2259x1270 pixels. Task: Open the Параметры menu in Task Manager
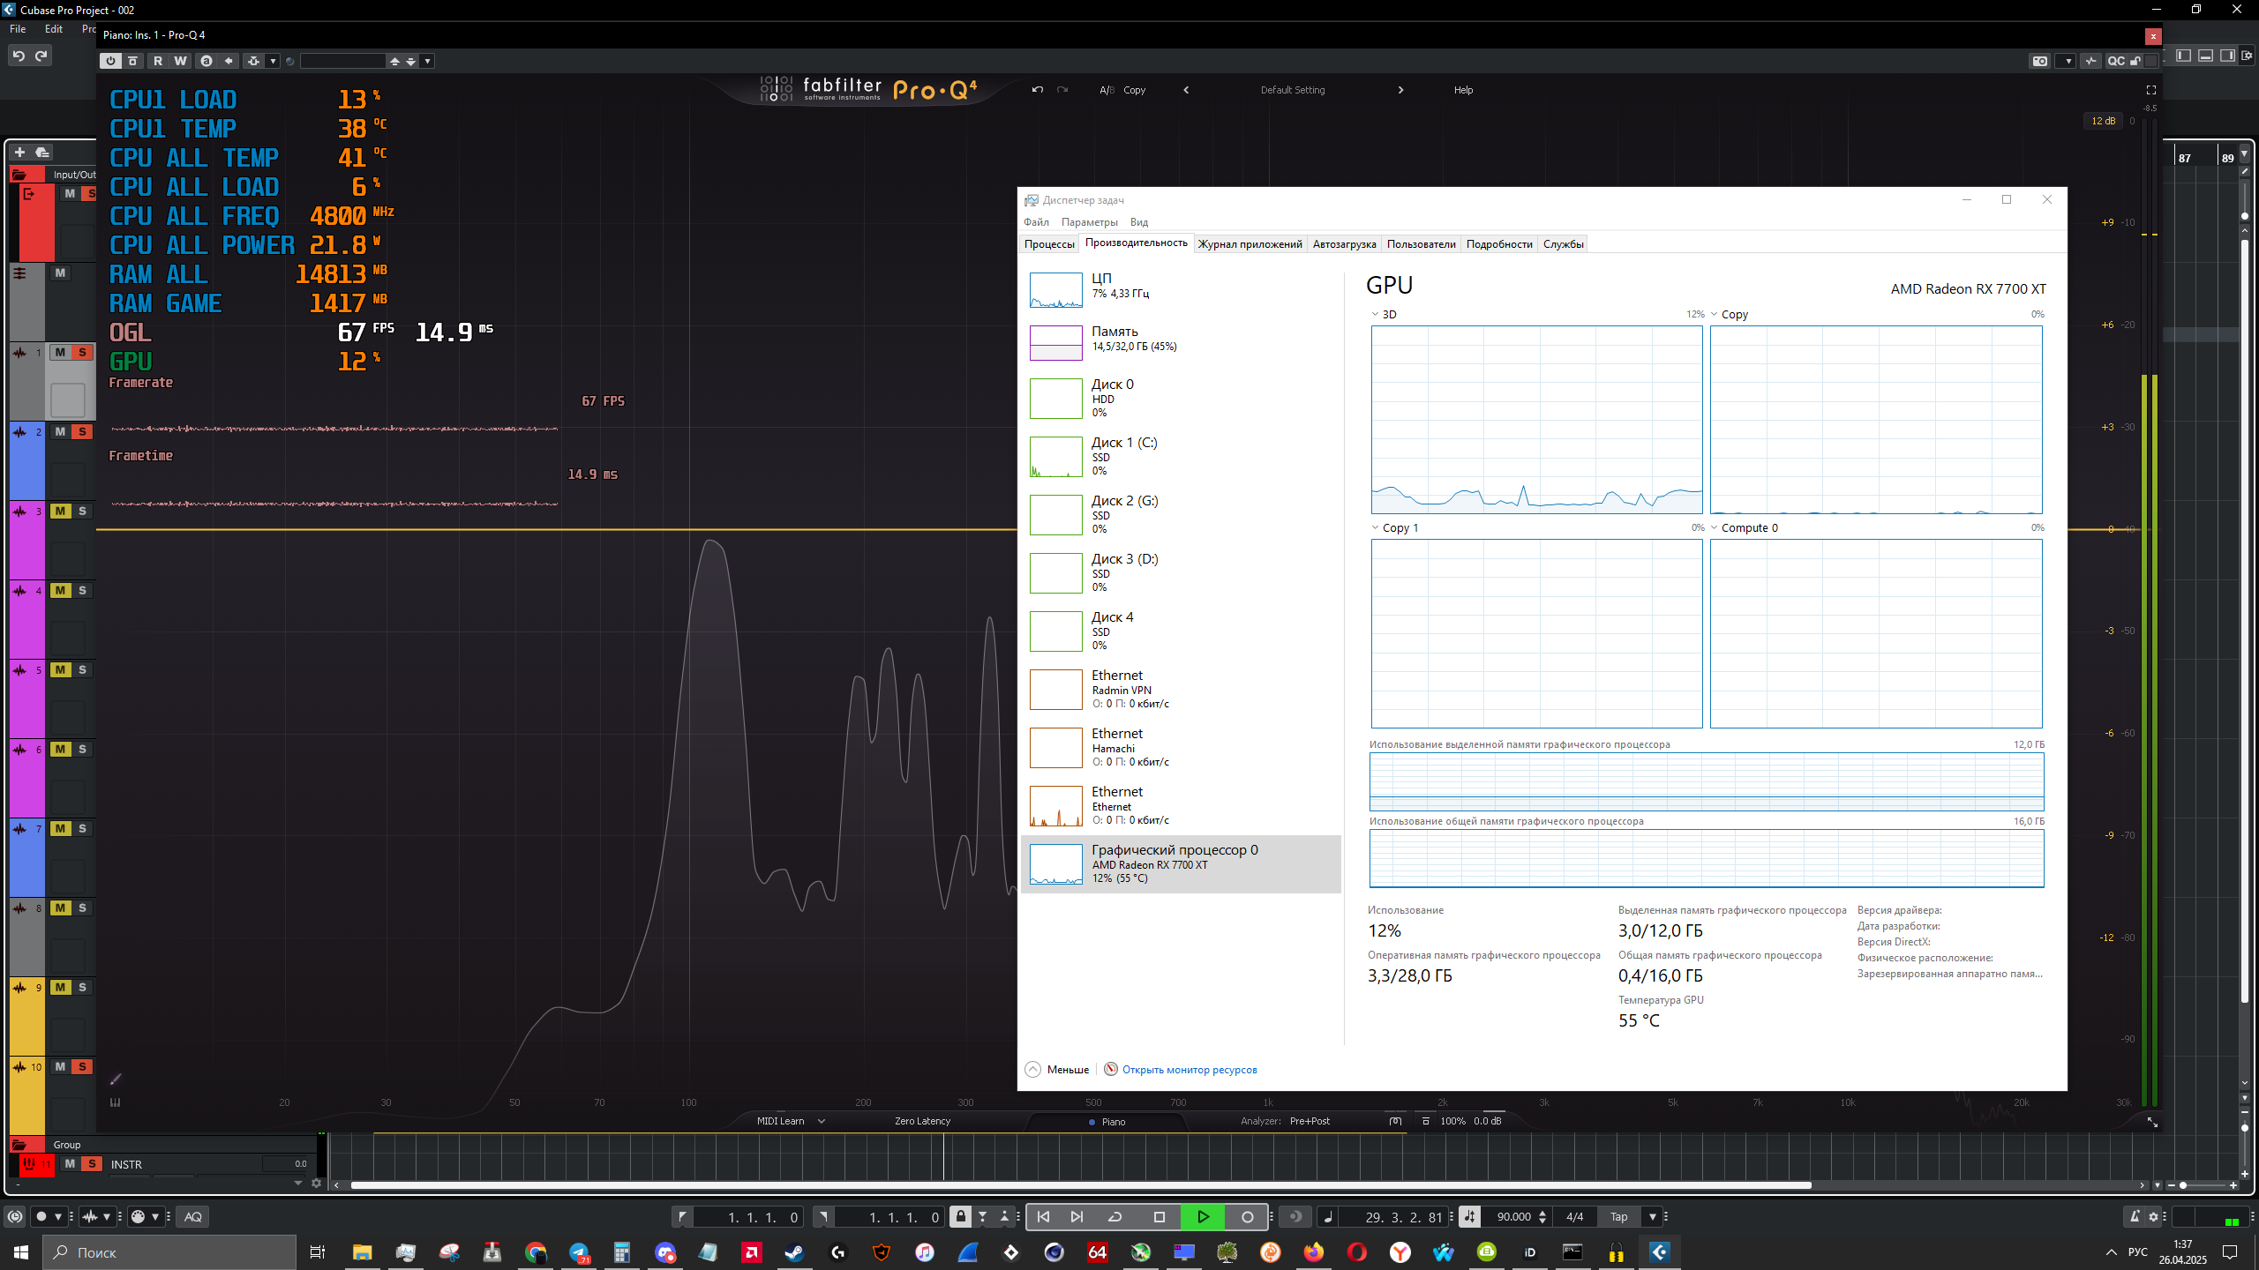pos(1089,222)
